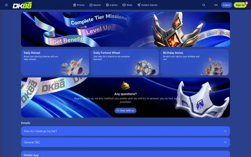Expand the General T&C section

[x=125, y=142]
